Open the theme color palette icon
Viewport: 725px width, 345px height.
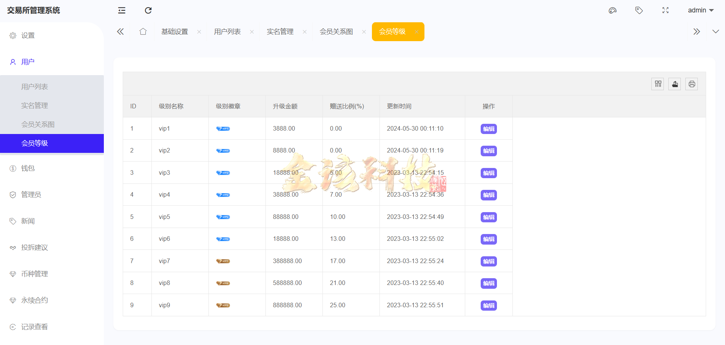[612, 10]
